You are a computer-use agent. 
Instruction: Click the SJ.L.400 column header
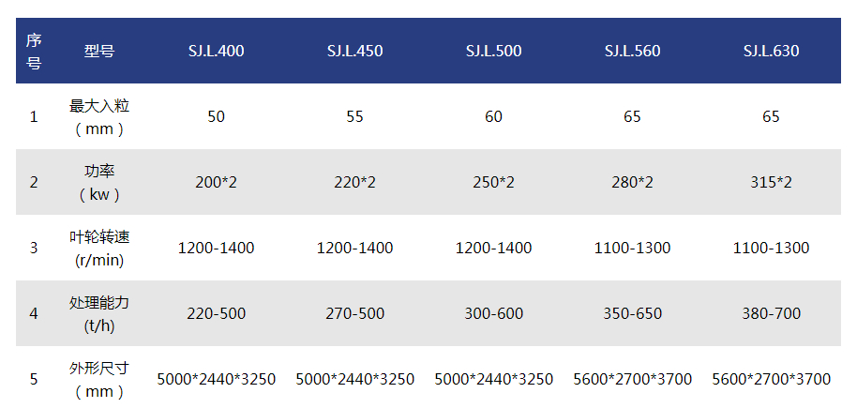216,52
